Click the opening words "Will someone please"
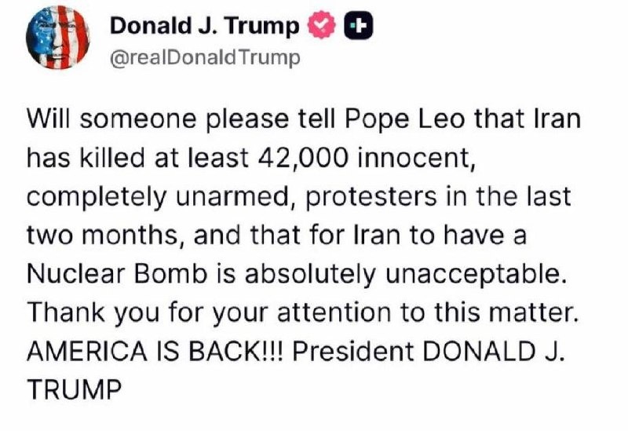This screenshot has height=431, width=628. tap(157, 120)
